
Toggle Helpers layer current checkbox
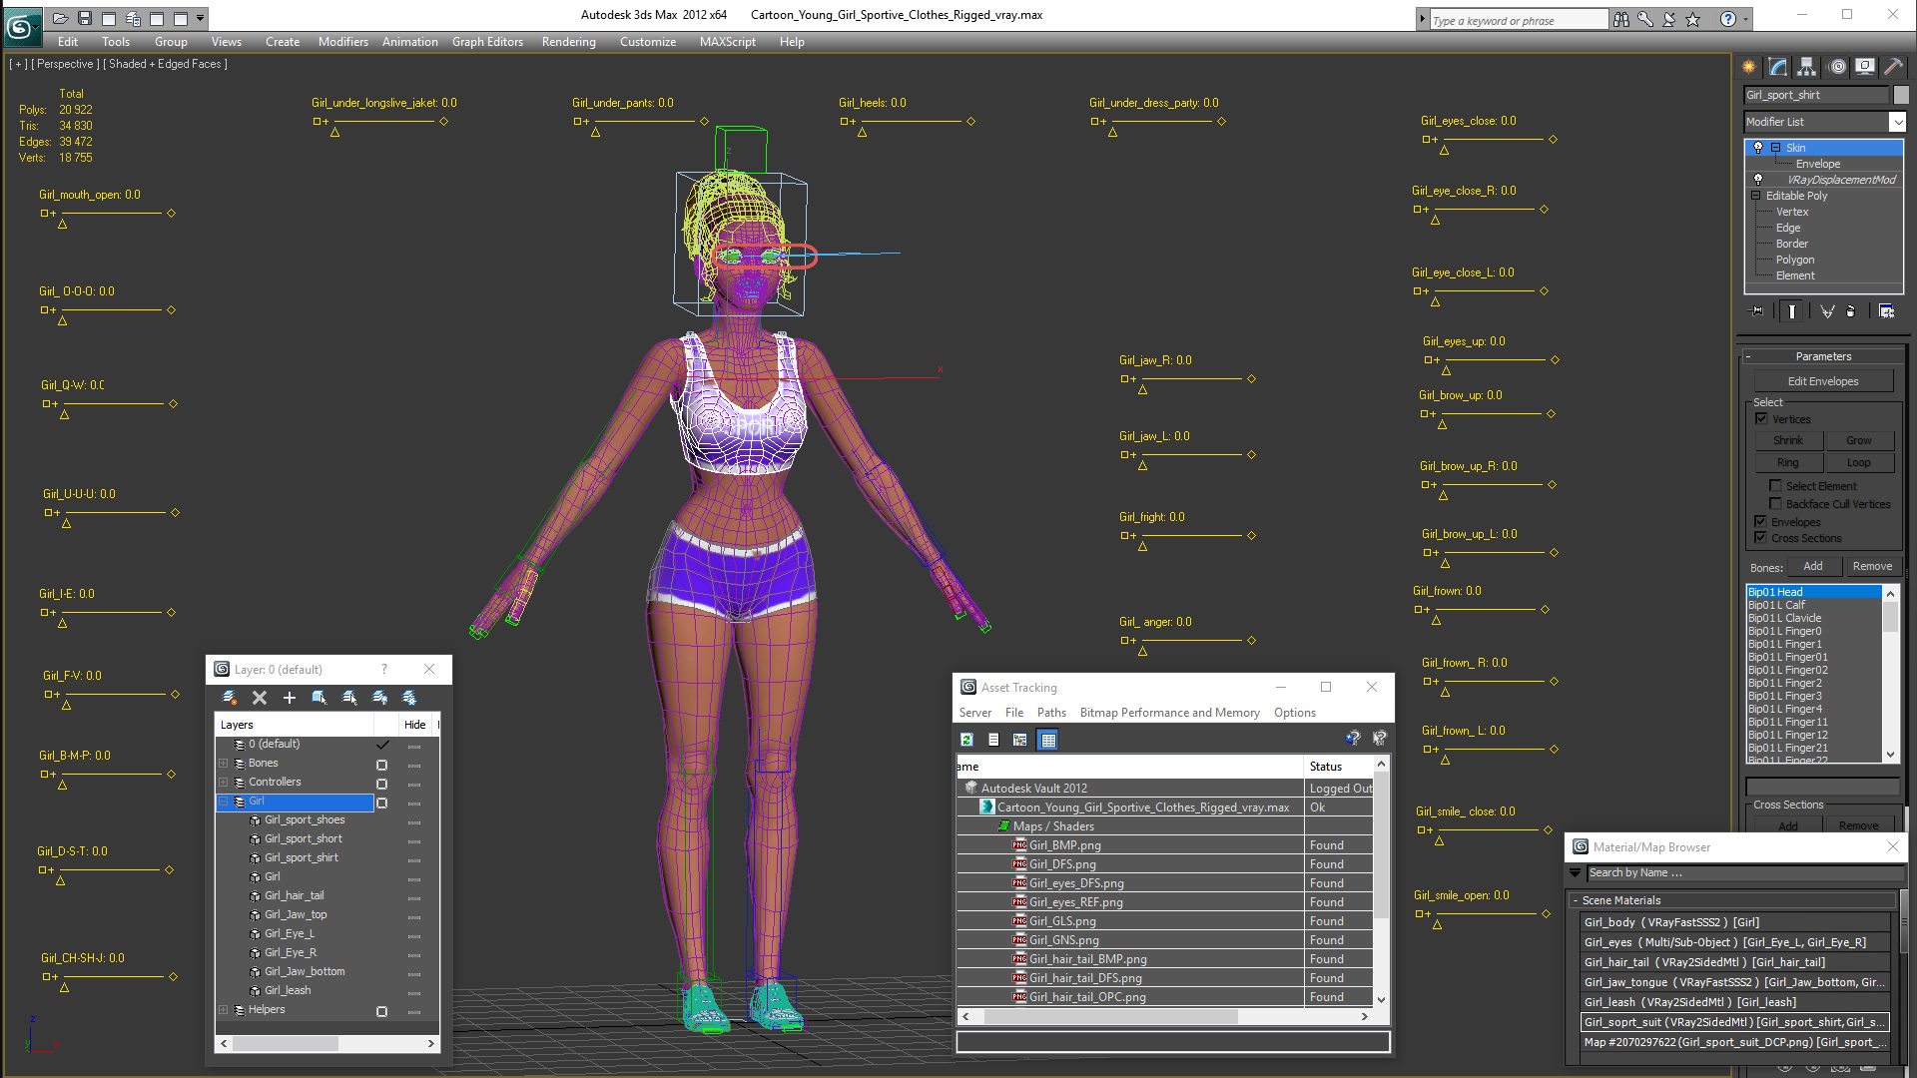[381, 1011]
